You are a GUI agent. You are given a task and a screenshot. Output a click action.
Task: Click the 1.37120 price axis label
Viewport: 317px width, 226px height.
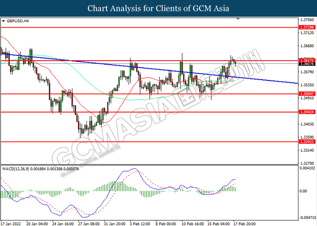(307, 33)
